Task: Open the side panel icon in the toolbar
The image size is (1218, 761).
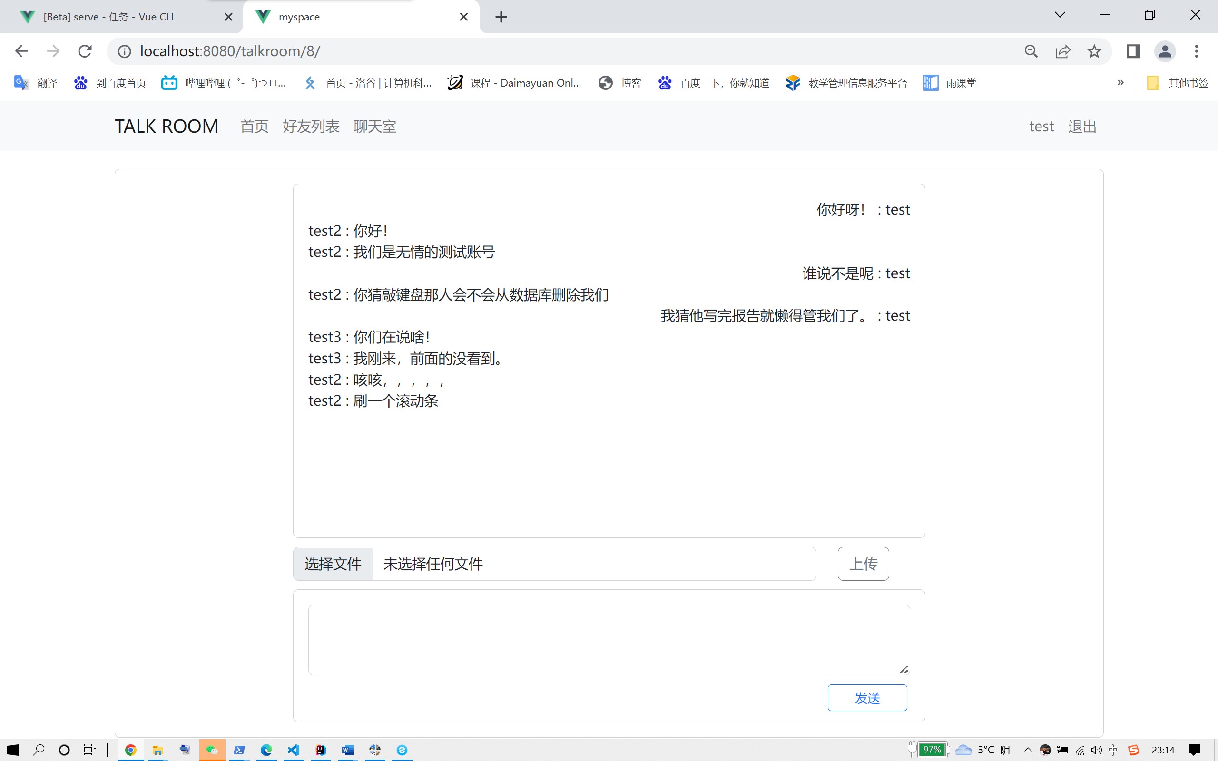Action: [x=1132, y=51]
